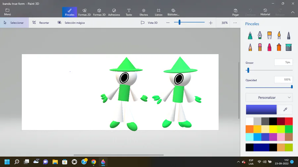Click the horizontal canvas scrollbar
The width and height of the screenshot is (298, 167).
point(119,155)
